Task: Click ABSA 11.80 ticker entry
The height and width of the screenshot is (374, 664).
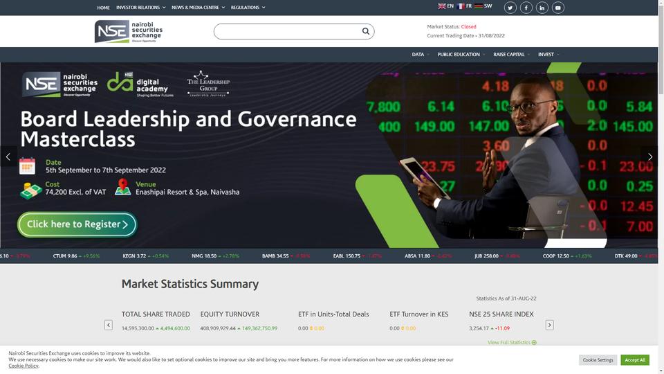Action: tap(428, 256)
